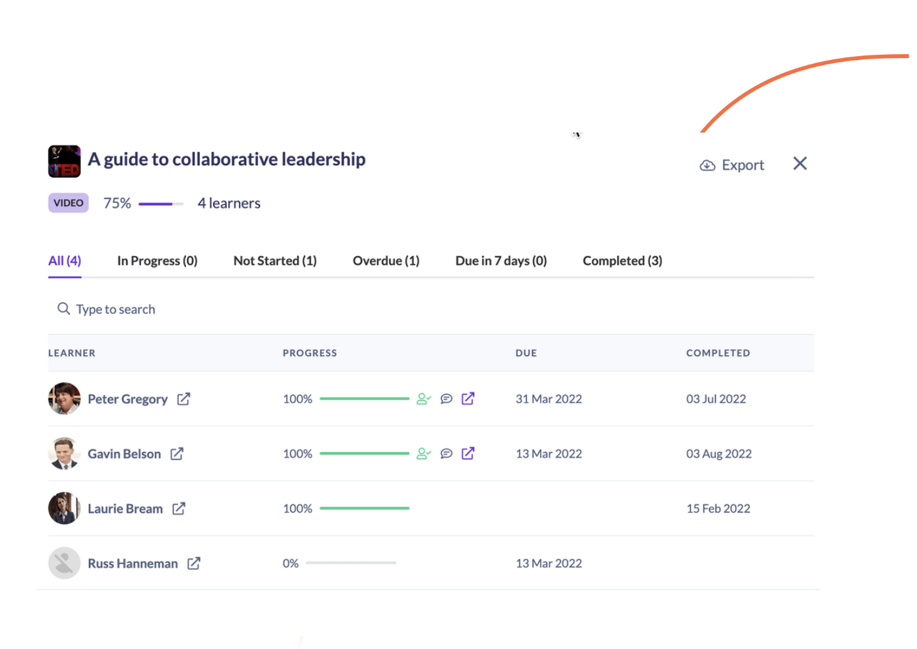
Task: Switch to the Not Started (1) tab
Action: [275, 261]
